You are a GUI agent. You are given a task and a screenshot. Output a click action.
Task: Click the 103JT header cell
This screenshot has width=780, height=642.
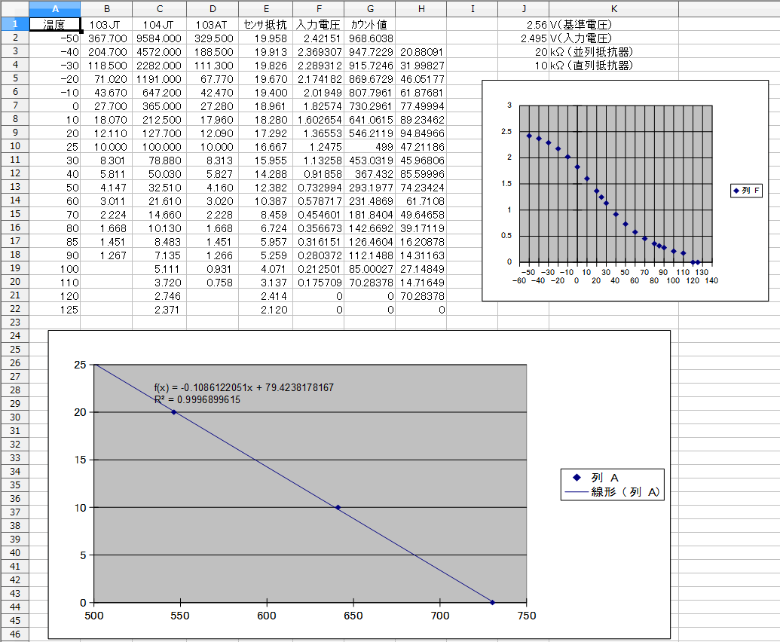pos(106,24)
